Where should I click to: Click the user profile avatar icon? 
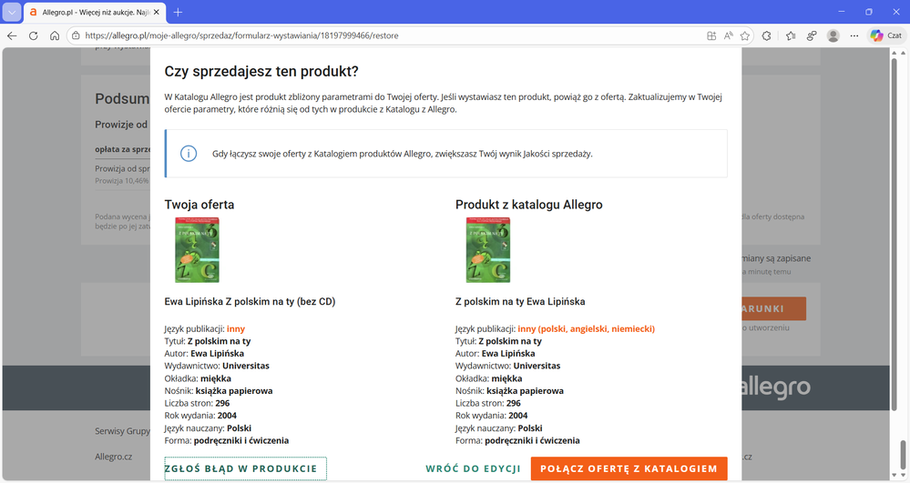coord(833,35)
